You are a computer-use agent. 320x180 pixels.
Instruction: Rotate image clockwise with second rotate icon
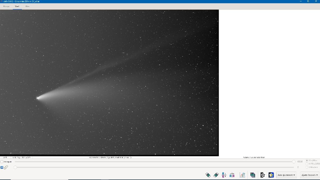click(x=216, y=175)
